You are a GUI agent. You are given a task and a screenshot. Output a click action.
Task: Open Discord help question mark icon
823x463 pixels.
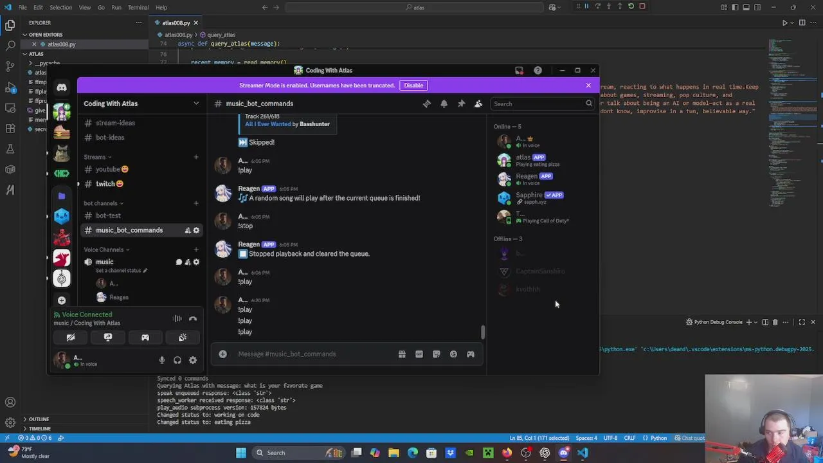(538, 70)
